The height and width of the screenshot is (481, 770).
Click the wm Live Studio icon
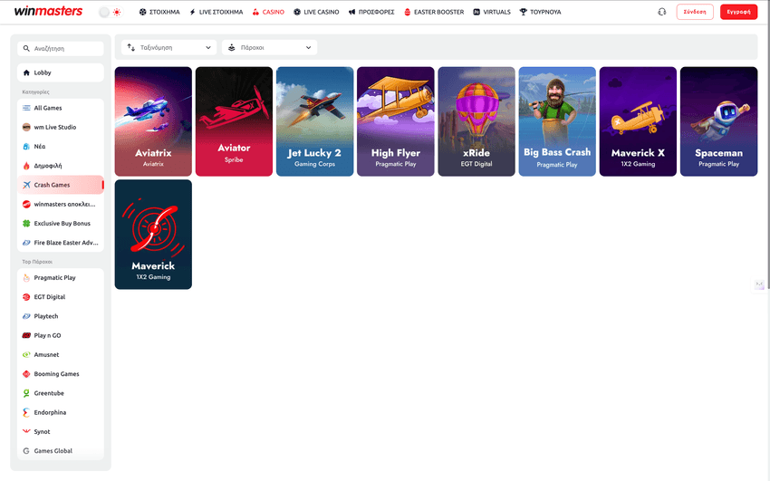[x=26, y=127]
